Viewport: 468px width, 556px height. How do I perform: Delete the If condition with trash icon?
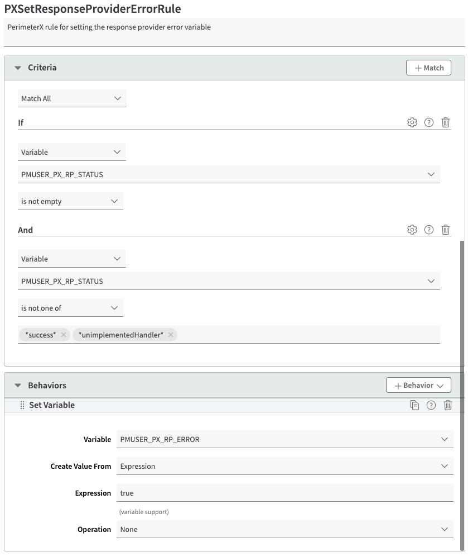445,122
